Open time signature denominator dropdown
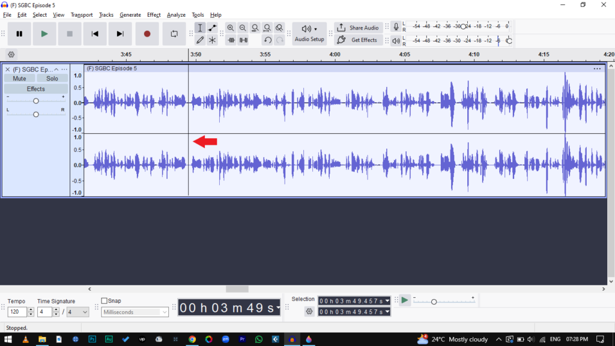Image resolution: width=615 pixels, height=346 pixels. [x=77, y=312]
